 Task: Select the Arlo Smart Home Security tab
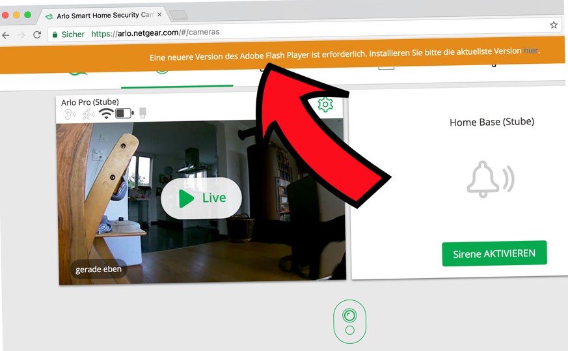[x=101, y=14]
